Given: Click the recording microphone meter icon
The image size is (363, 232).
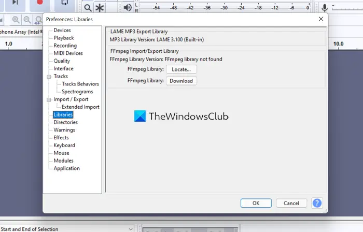Looking at the screenshot, I should 325,8.
